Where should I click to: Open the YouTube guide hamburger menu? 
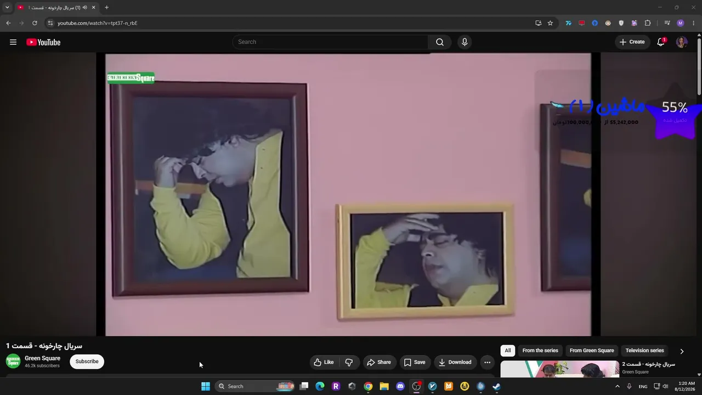[13, 42]
